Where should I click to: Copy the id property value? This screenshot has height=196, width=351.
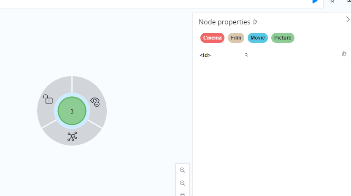[344, 54]
